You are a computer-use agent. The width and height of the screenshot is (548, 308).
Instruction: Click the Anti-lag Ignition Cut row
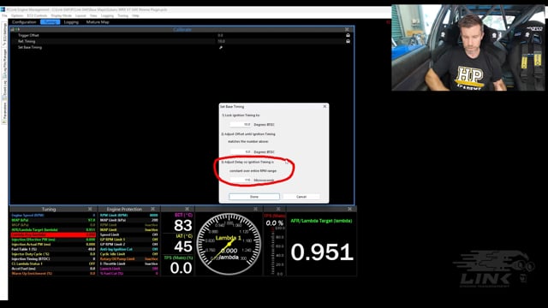coord(129,249)
